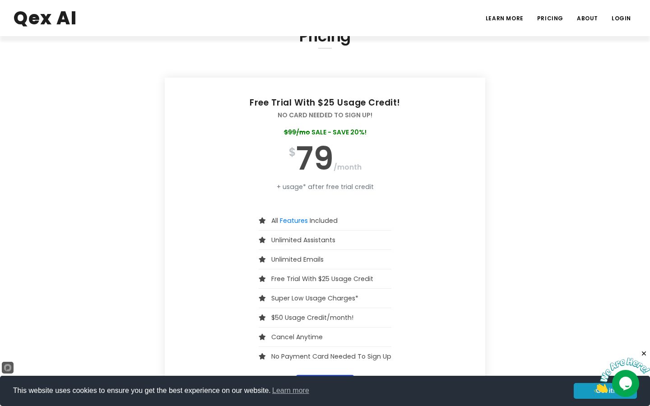This screenshot has width=650, height=406.
Task: Click the $50 Usage Credit/month! text
Action: (x=312, y=318)
